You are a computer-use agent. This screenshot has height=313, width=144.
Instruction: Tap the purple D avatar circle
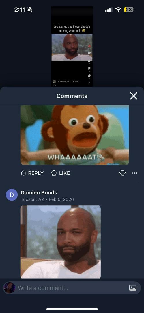coord(12,195)
